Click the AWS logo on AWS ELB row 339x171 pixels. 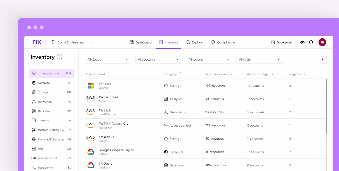pos(91,112)
